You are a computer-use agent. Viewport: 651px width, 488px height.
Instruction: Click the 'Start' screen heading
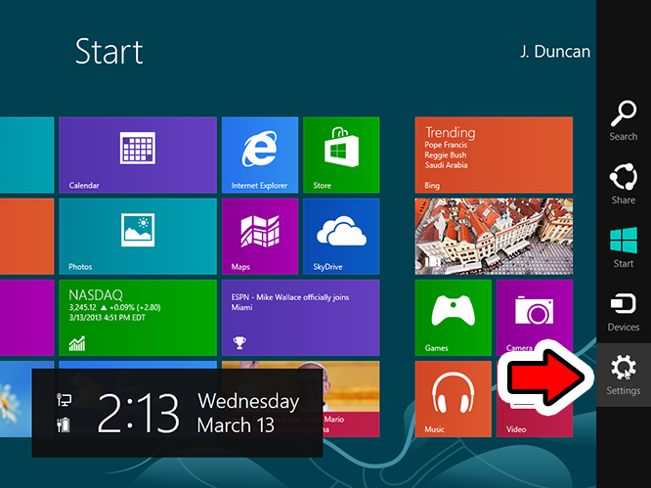click(x=109, y=52)
